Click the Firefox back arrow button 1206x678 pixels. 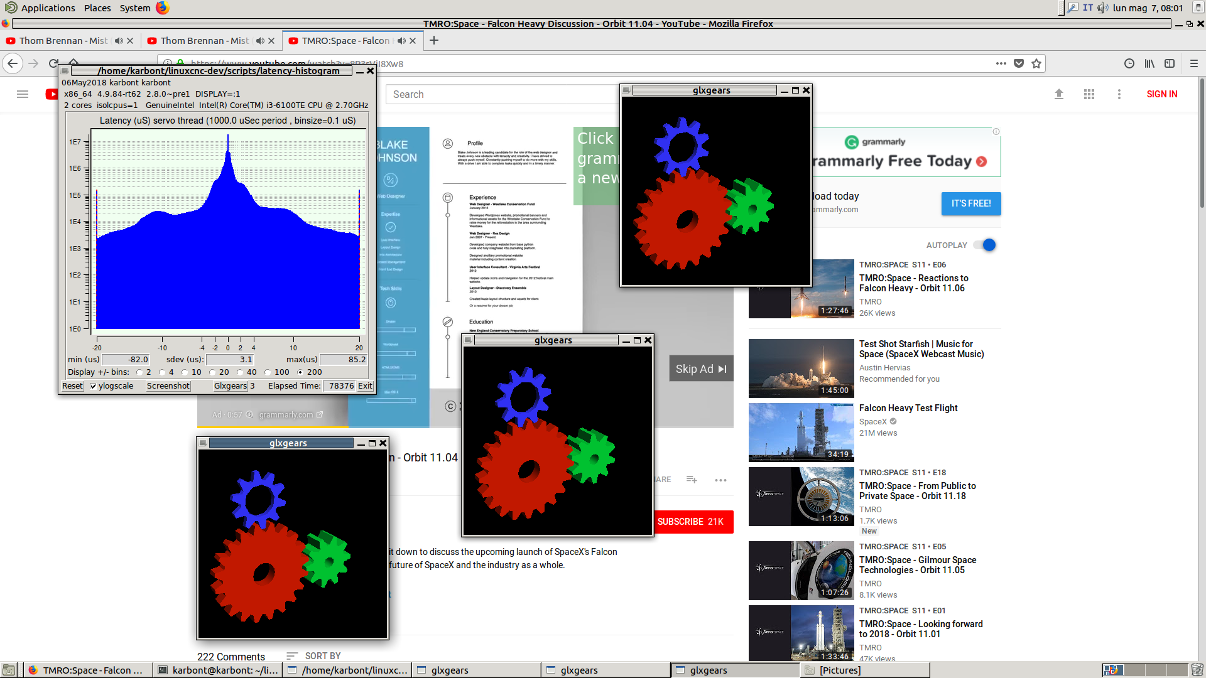(13, 63)
